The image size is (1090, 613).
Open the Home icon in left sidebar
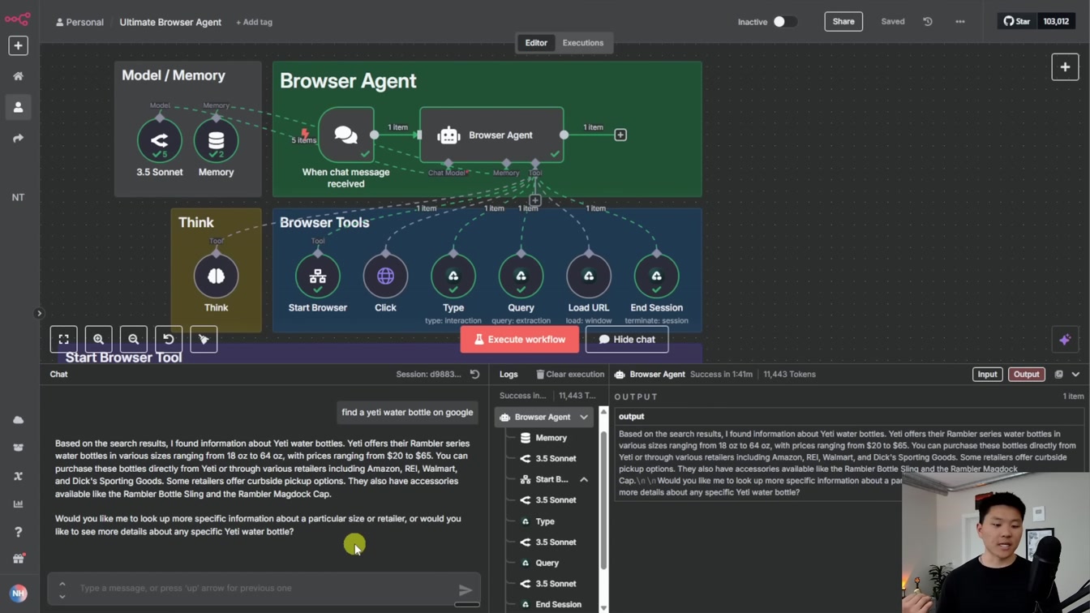click(x=18, y=76)
